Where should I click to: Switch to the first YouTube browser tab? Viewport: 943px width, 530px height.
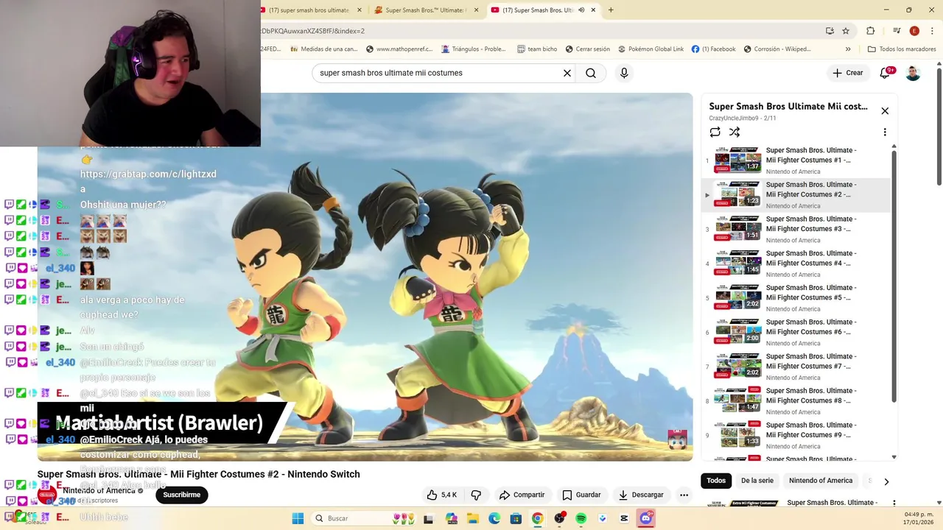(x=308, y=10)
